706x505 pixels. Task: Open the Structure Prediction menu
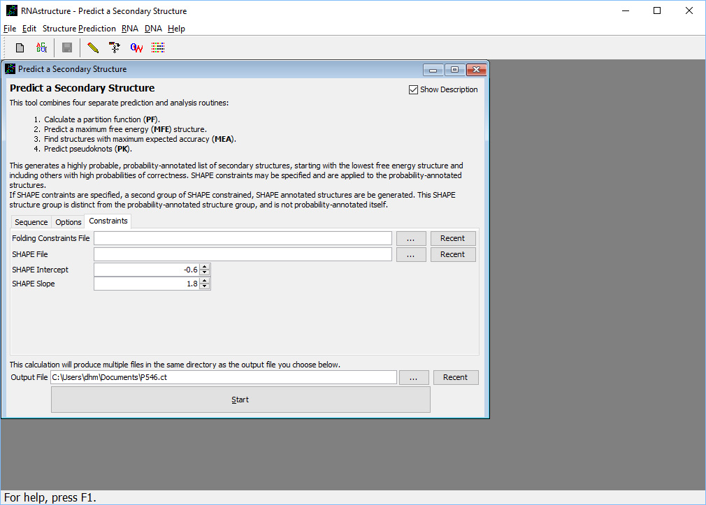(79, 29)
